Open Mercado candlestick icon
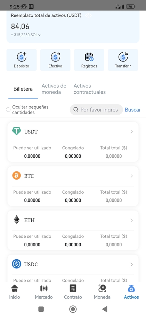Screen dimensions: 146x318 (x=44, y=288)
